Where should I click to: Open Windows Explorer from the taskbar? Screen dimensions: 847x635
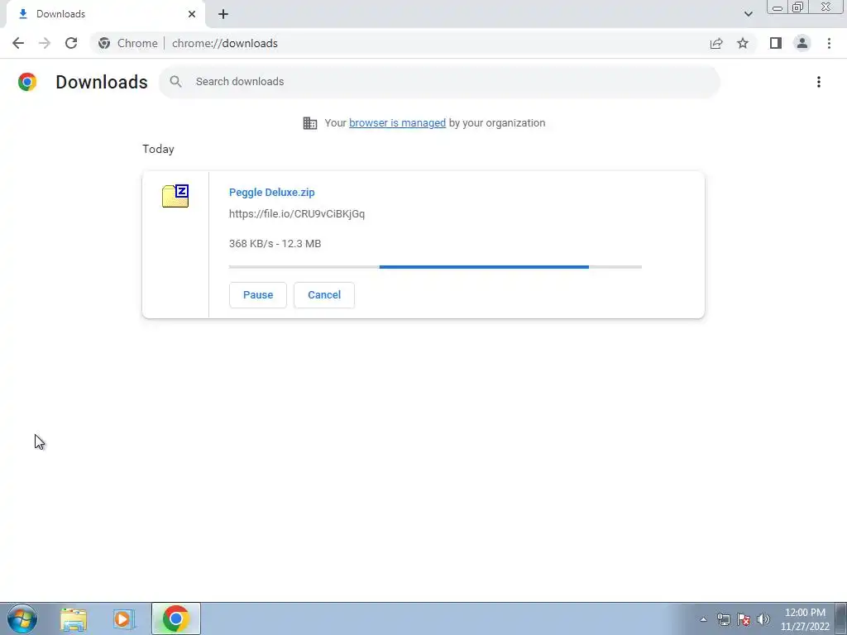click(74, 619)
